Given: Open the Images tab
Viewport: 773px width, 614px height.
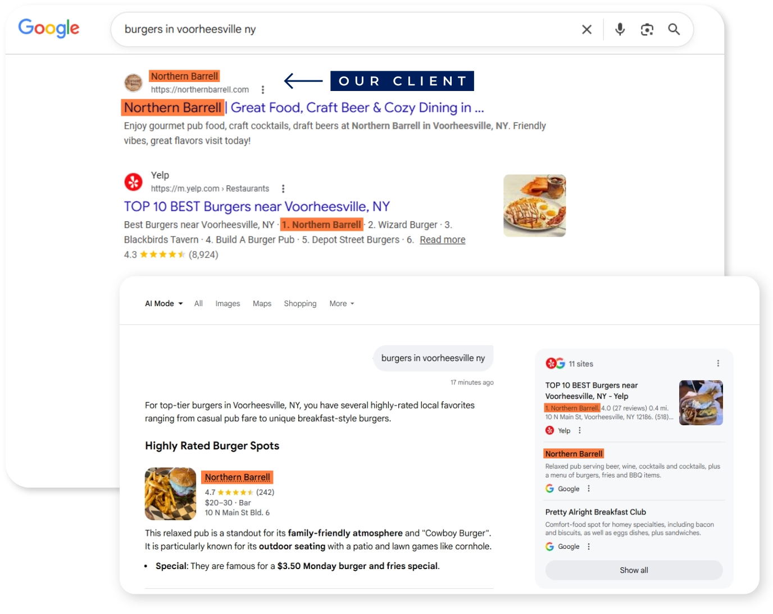Looking at the screenshot, I should pos(228,303).
